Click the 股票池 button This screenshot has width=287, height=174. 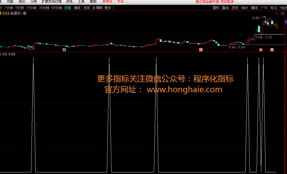pos(107,2)
